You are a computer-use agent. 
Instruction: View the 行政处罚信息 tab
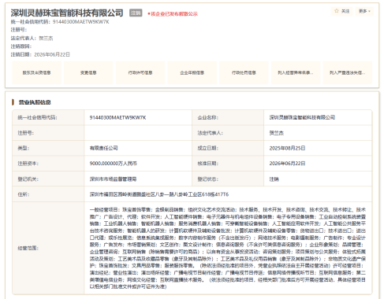pyautogui.click(x=244, y=72)
